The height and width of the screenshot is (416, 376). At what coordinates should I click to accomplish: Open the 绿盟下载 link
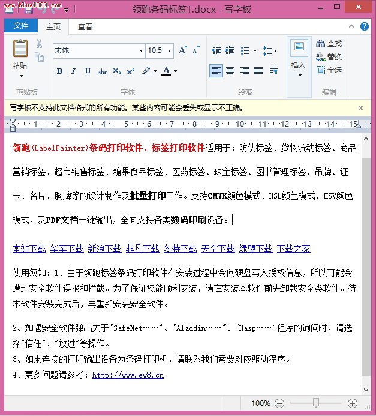click(x=255, y=249)
